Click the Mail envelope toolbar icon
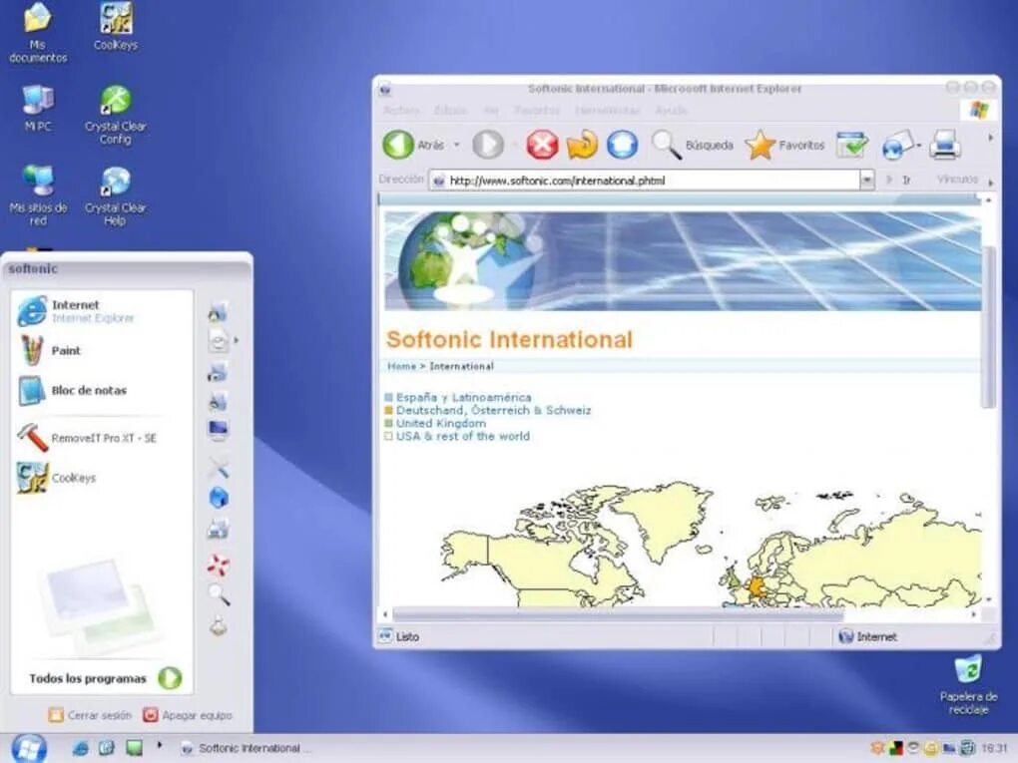Image resolution: width=1018 pixels, height=763 pixels. point(897,145)
